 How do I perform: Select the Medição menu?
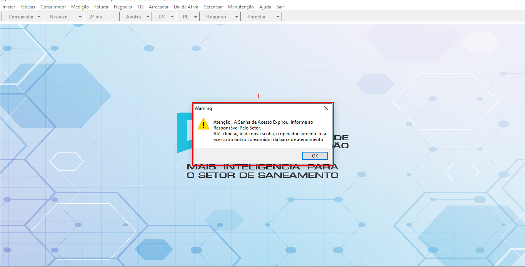click(x=80, y=7)
